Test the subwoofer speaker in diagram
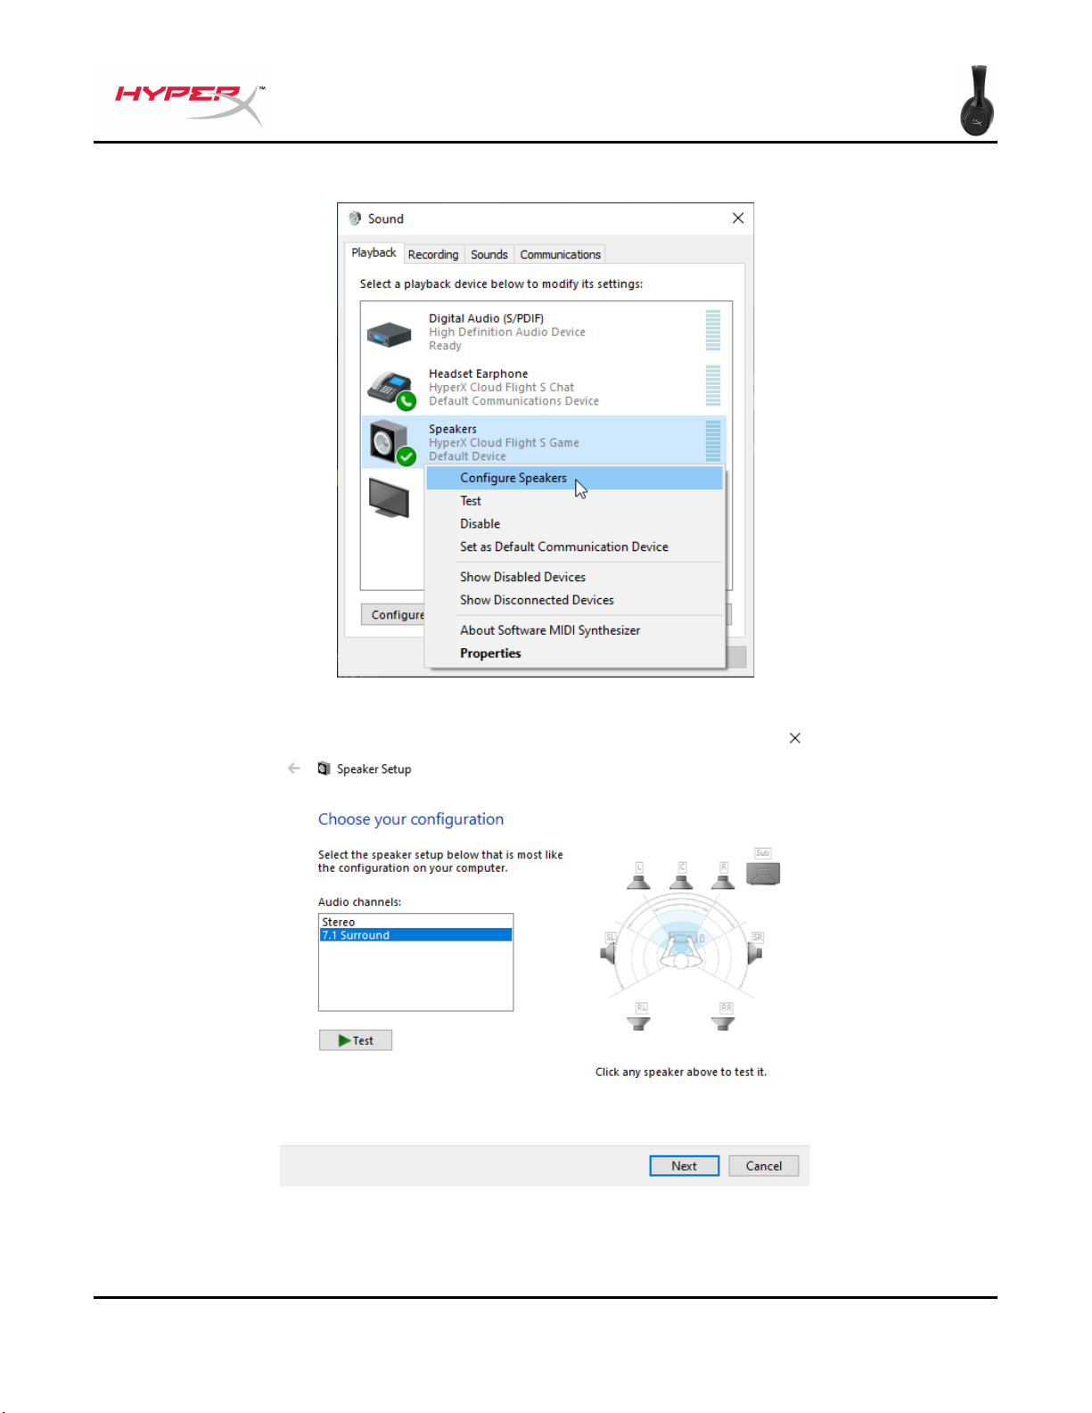 coord(762,874)
